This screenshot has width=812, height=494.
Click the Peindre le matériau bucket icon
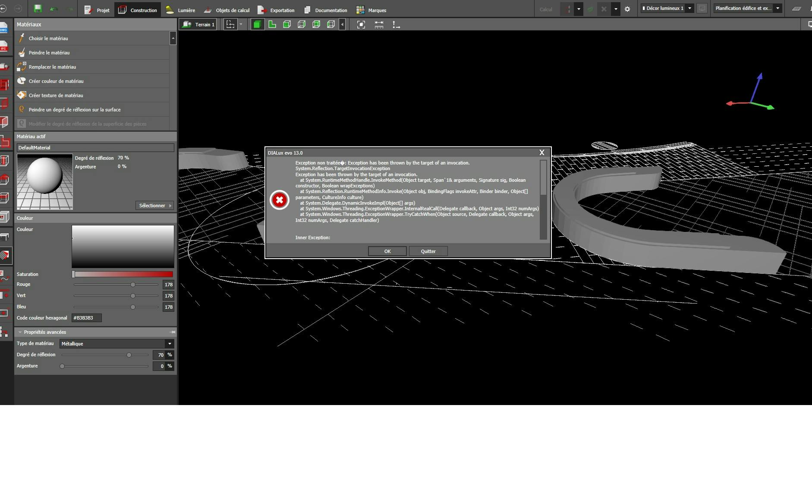click(x=22, y=52)
